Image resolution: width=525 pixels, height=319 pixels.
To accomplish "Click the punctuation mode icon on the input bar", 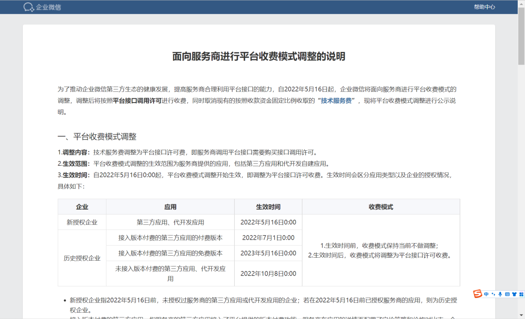I will pyautogui.click(x=493, y=294).
